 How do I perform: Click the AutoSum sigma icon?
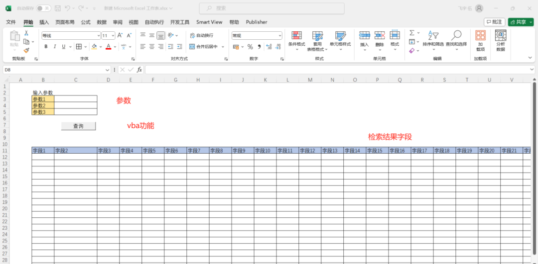(x=412, y=33)
